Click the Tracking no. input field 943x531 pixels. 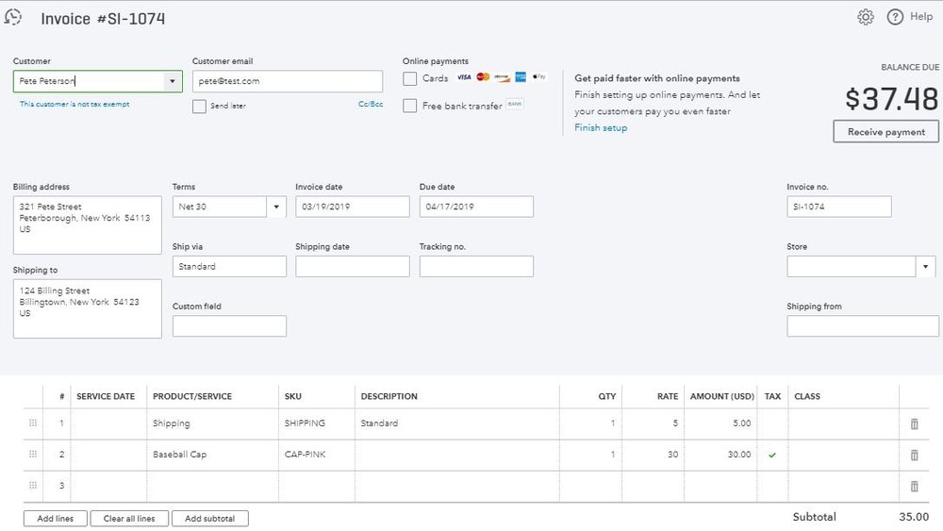pos(476,267)
